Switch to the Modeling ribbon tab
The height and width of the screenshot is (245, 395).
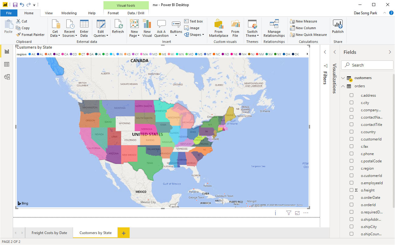69,13
